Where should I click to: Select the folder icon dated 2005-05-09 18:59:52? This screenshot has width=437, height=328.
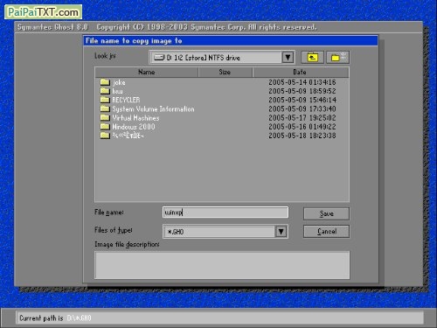pos(105,91)
